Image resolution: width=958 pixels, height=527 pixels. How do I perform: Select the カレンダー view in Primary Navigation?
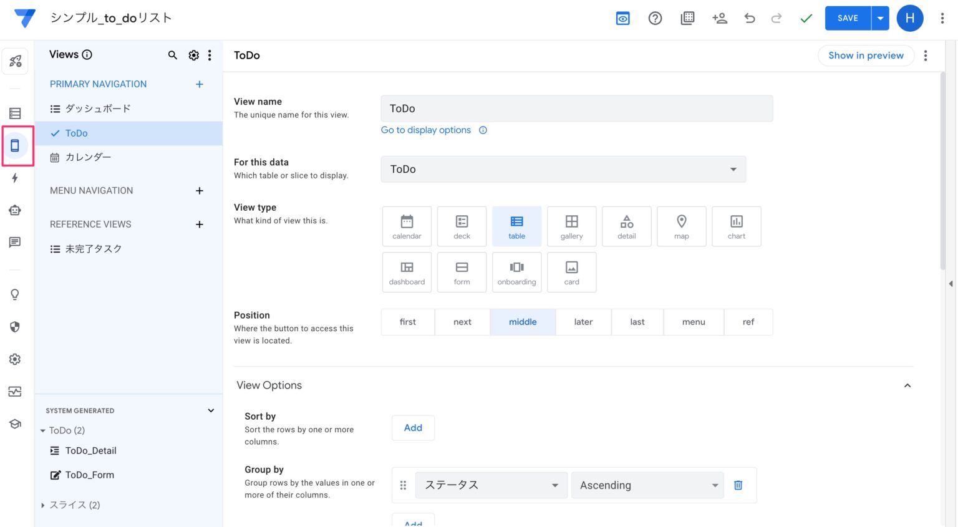coord(88,157)
